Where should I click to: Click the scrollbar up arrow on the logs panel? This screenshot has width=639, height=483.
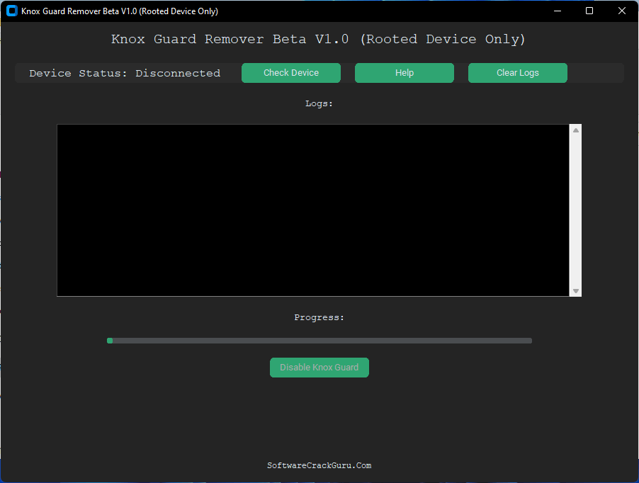click(x=575, y=130)
